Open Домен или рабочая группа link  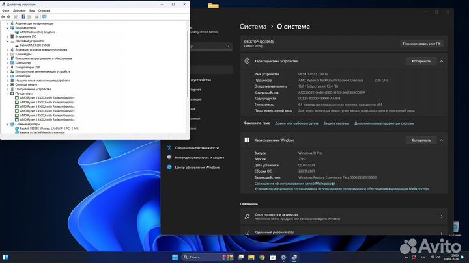[296, 123]
